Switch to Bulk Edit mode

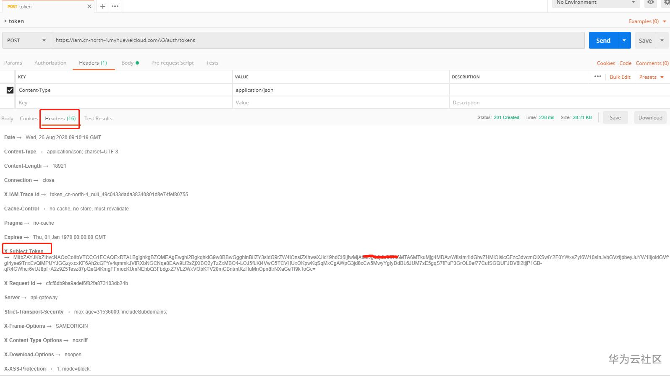620,77
